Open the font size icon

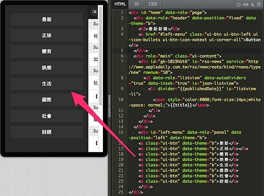252,4
